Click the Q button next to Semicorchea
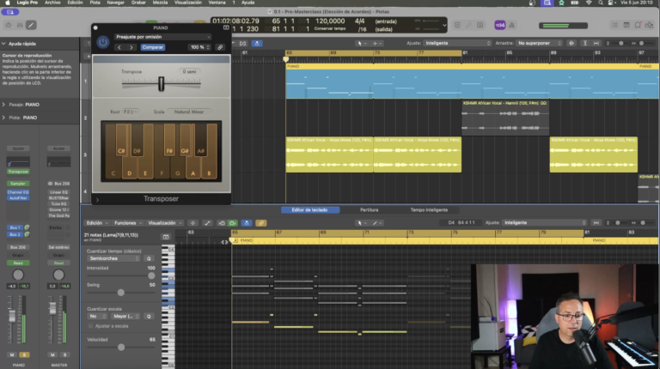The height and width of the screenshot is (369, 660). click(149, 258)
